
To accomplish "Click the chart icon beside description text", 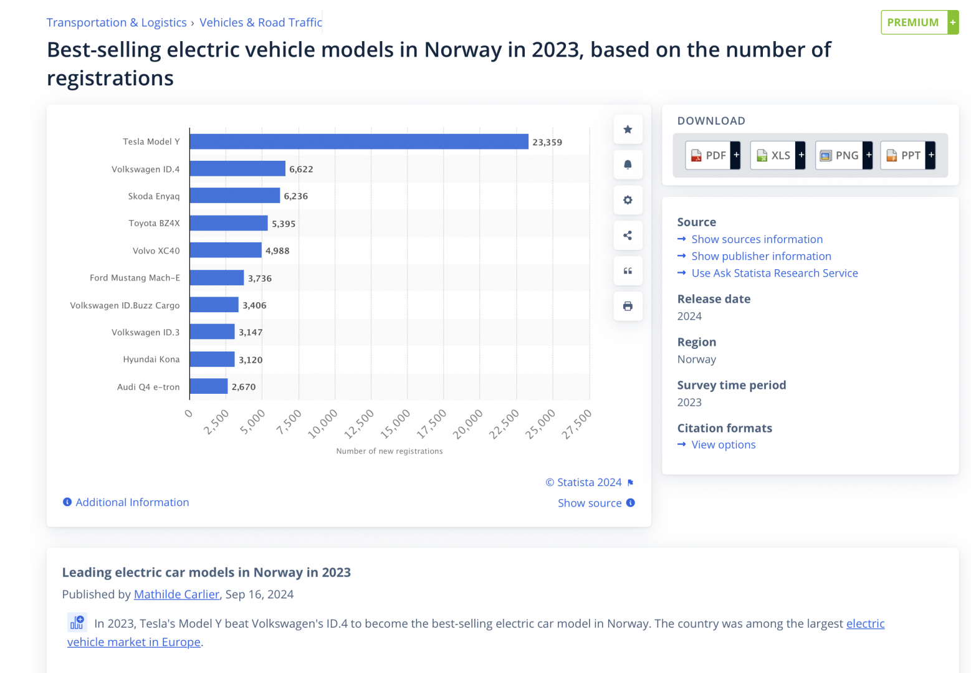I will pyautogui.click(x=77, y=623).
